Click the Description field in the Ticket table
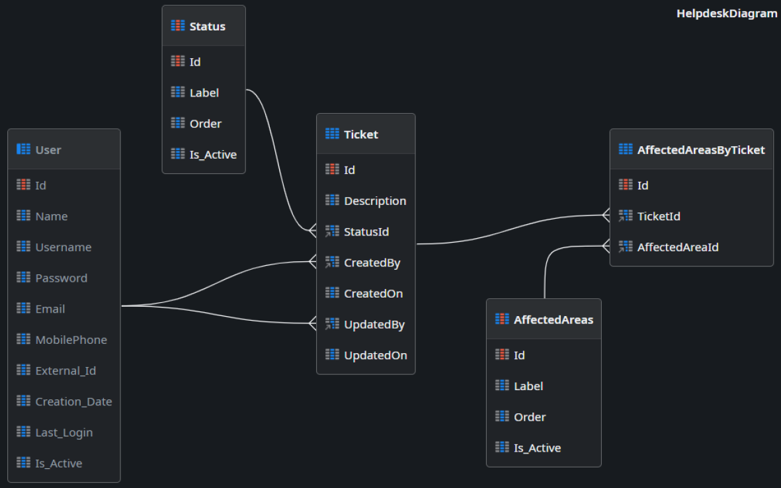781x488 pixels. (375, 200)
